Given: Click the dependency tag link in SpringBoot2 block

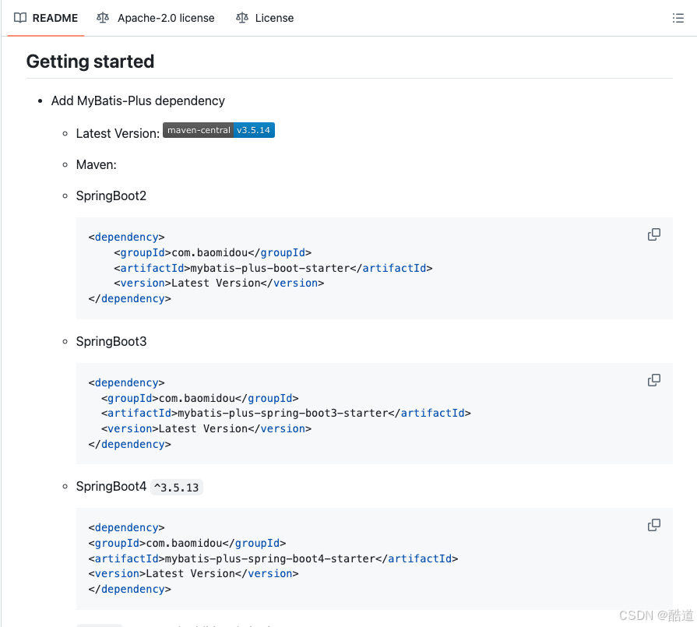Looking at the screenshot, I should tap(126, 237).
